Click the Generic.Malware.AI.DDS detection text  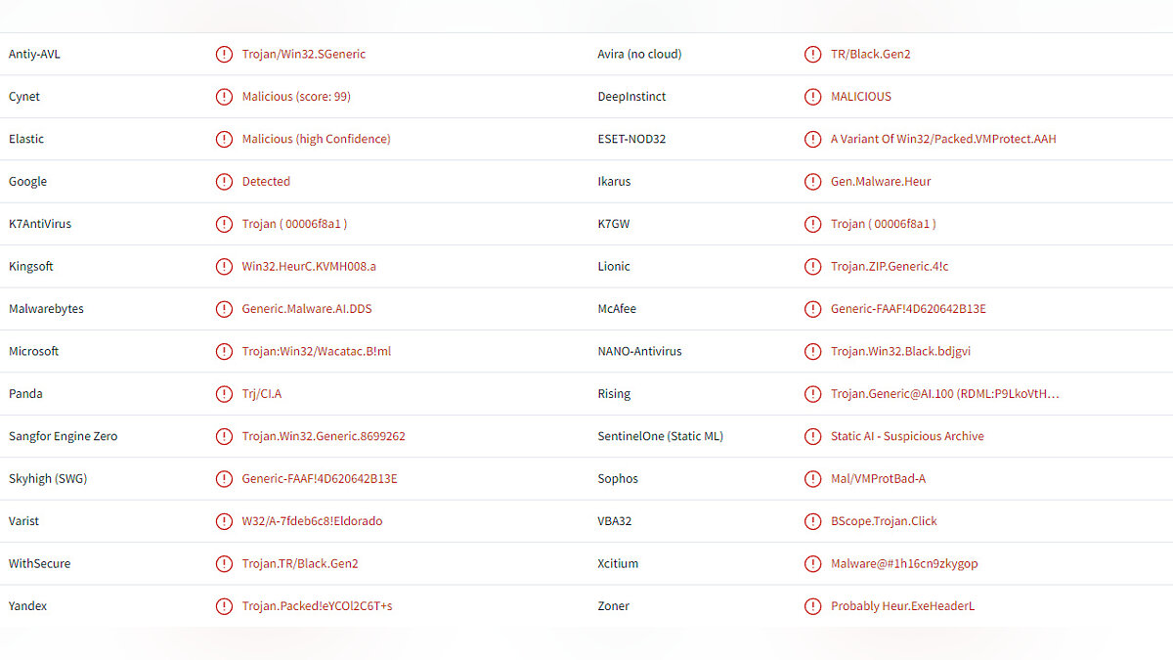307,309
